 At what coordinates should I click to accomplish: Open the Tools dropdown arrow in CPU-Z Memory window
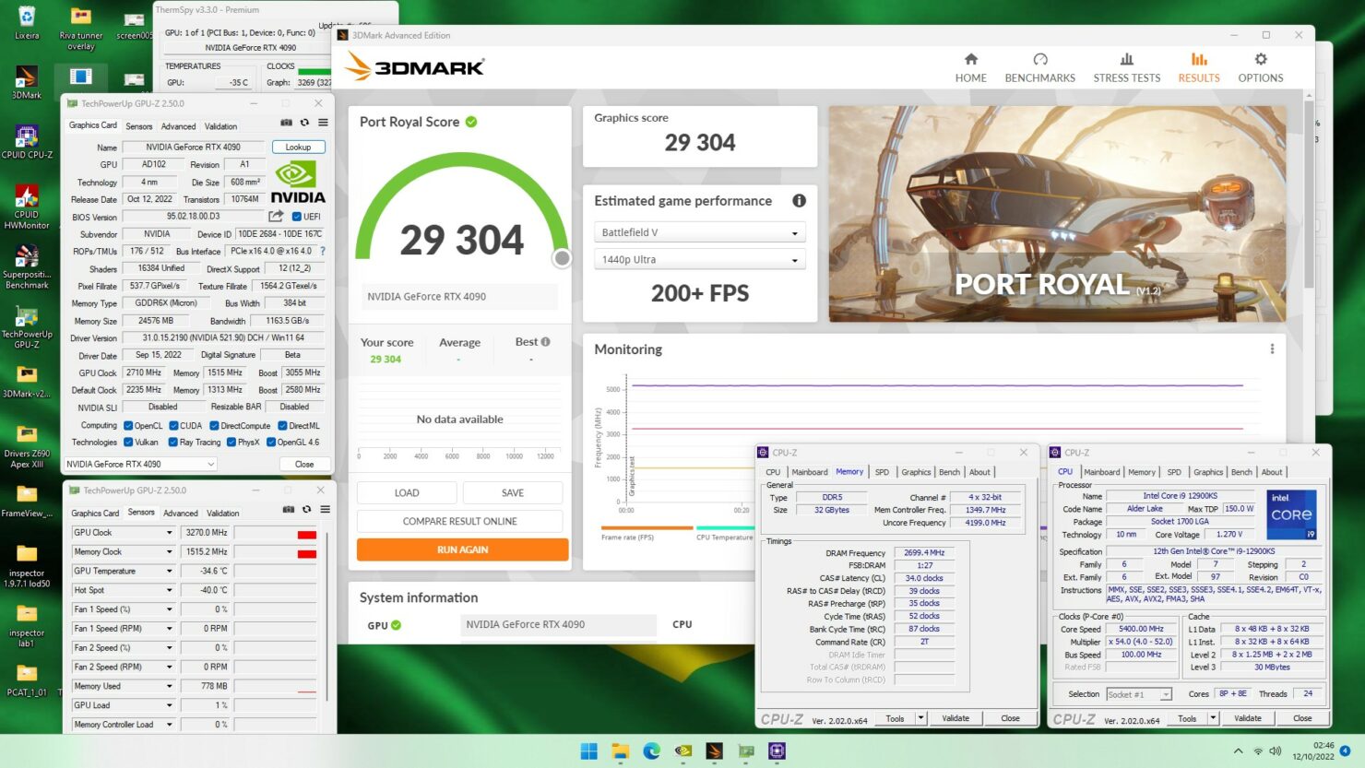pos(920,718)
